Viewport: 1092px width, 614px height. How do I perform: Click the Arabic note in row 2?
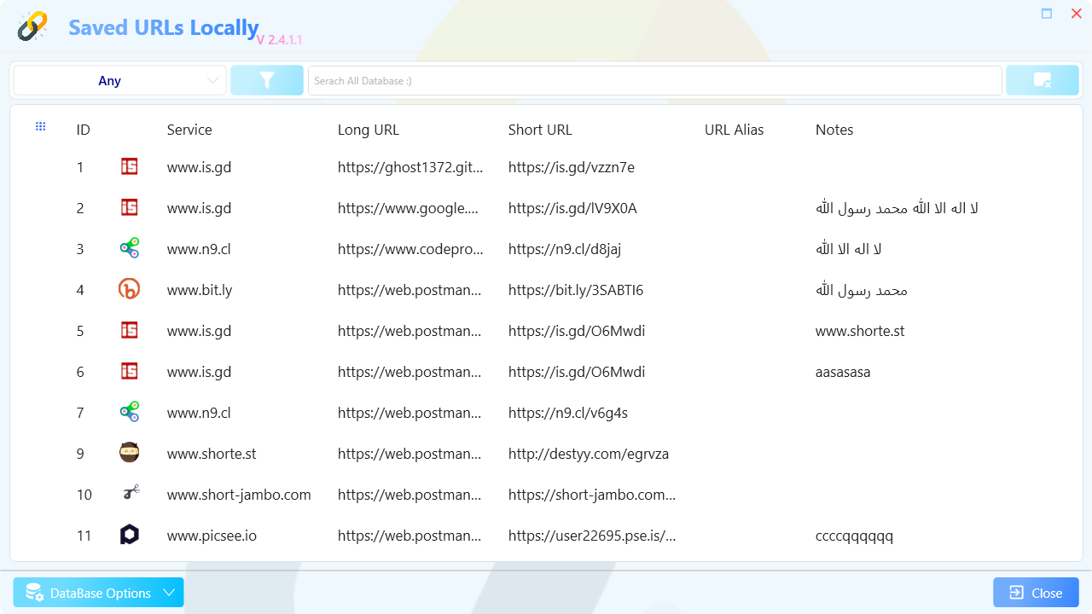pyautogui.click(x=897, y=208)
